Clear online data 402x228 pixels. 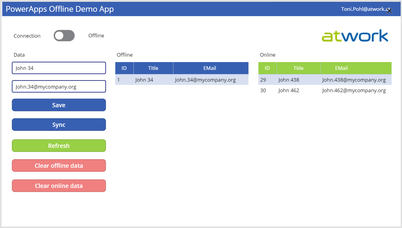pos(59,186)
